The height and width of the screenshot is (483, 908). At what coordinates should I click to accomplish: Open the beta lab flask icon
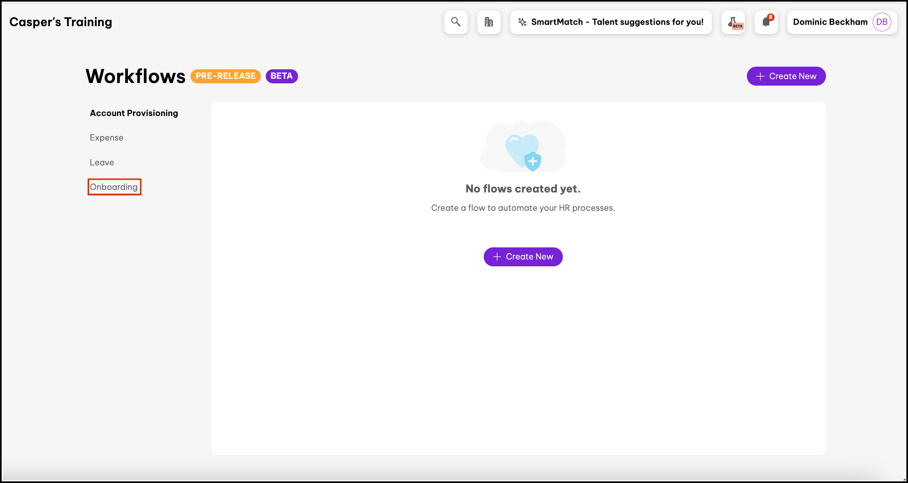(733, 22)
